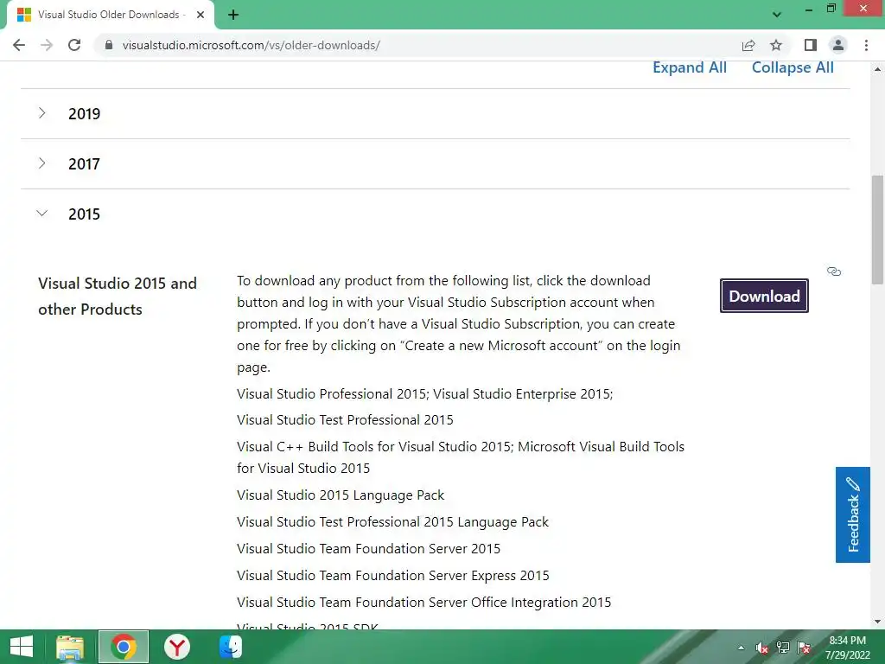Image resolution: width=885 pixels, height=664 pixels.
Task: Open the Chrome profile avatar
Action: 838,45
